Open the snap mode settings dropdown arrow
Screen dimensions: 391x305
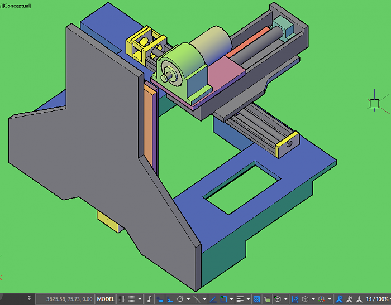(x=140, y=299)
